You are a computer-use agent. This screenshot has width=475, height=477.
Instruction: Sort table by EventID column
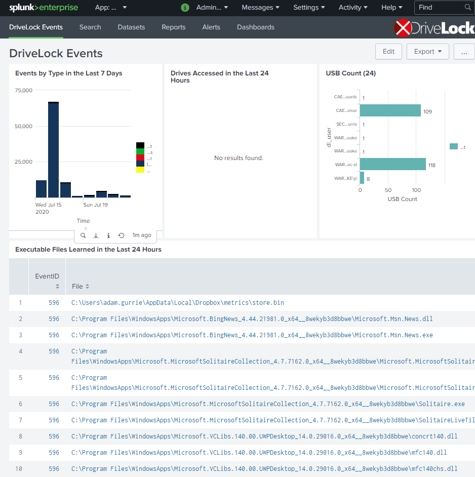click(x=47, y=280)
